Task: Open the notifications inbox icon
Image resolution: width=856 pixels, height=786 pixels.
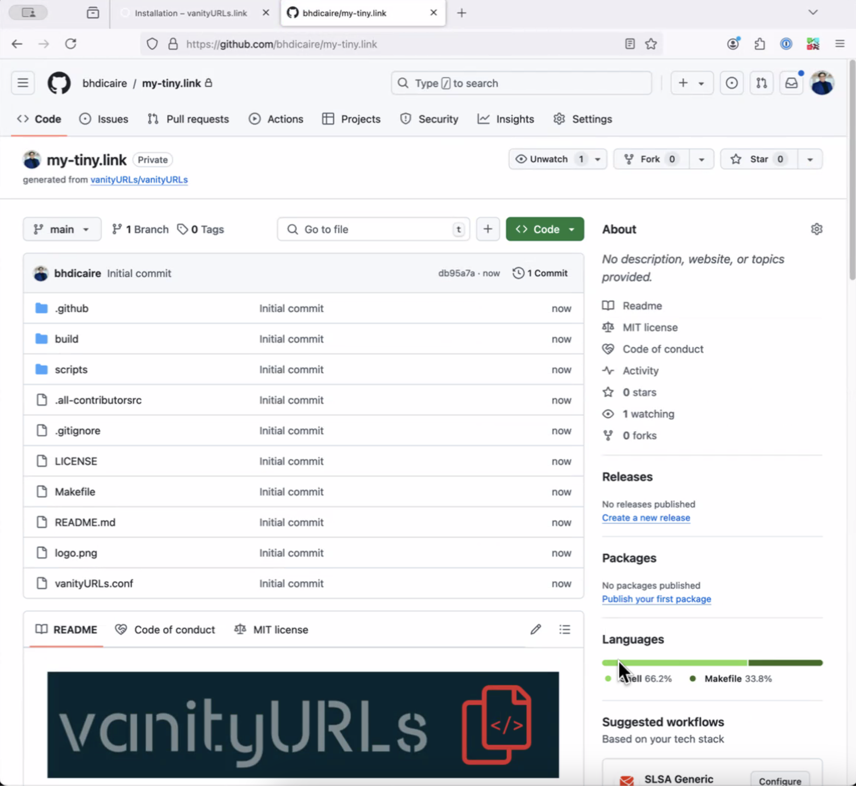Action: tap(791, 83)
